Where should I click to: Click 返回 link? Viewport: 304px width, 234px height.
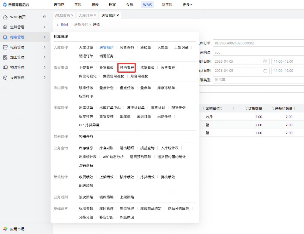(64, 25)
